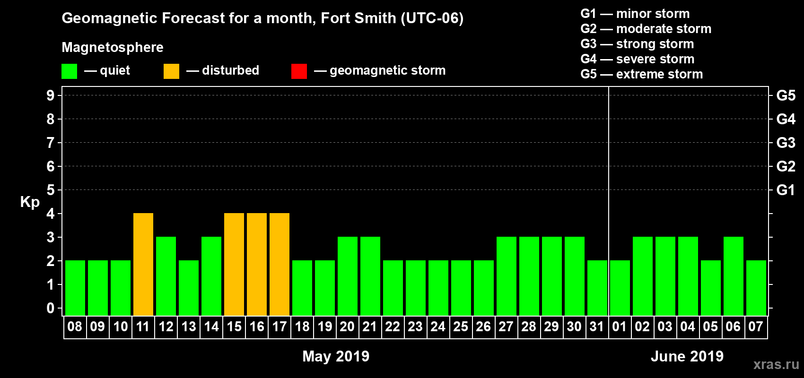This screenshot has height=378, width=804.
Task: Click the Kp axis value '9'
Action: coord(51,95)
